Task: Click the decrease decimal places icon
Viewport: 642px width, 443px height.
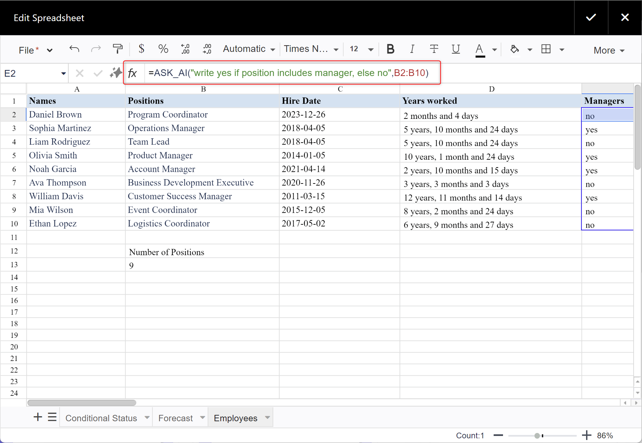Action: pyautogui.click(x=185, y=49)
